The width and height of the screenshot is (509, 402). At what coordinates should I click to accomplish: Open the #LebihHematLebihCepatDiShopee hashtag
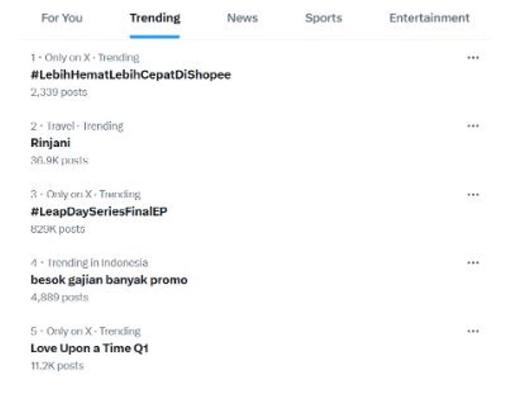[x=131, y=74]
